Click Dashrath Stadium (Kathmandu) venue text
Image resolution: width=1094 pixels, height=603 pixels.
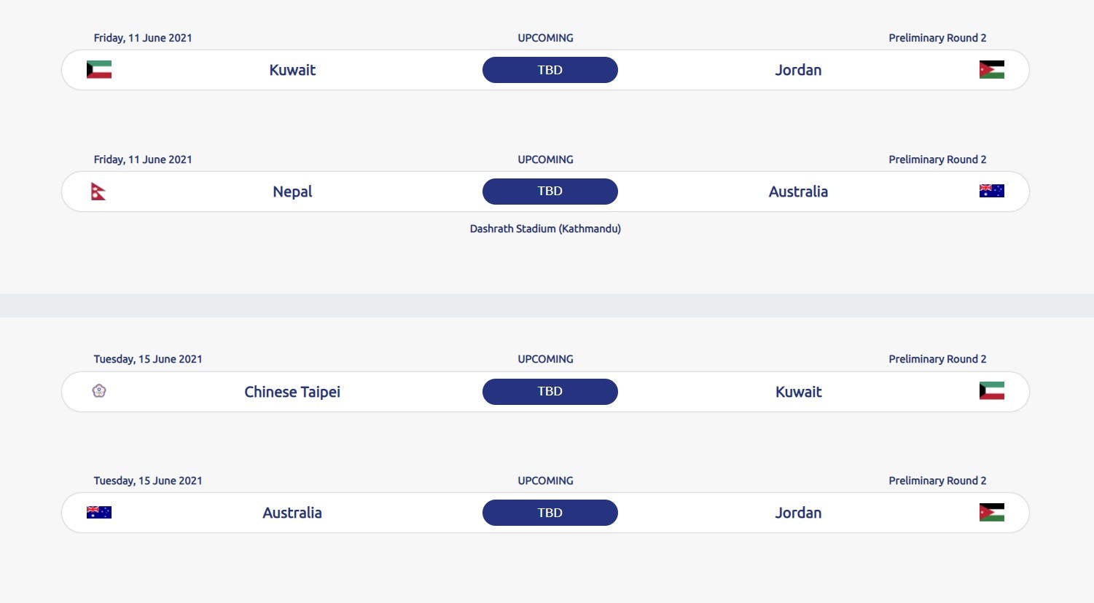pos(545,229)
